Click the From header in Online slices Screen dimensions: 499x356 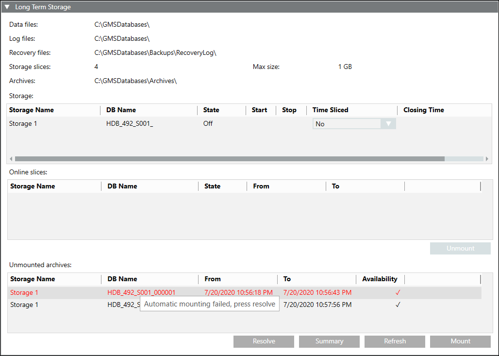pyautogui.click(x=261, y=186)
